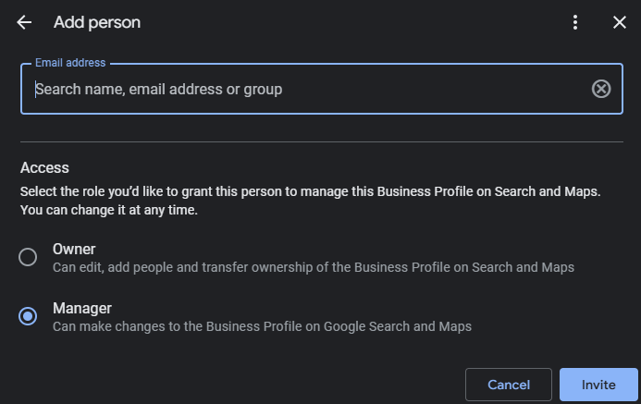Click the "Manager" role label
Screen dimensions: 641x404
pyautogui.click(x=81, y=308)
